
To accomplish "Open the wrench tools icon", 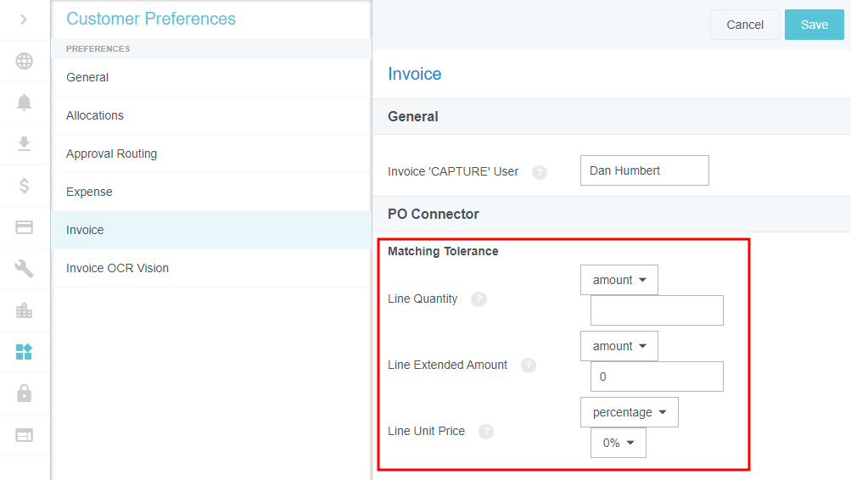I will [x=24, y=269].
